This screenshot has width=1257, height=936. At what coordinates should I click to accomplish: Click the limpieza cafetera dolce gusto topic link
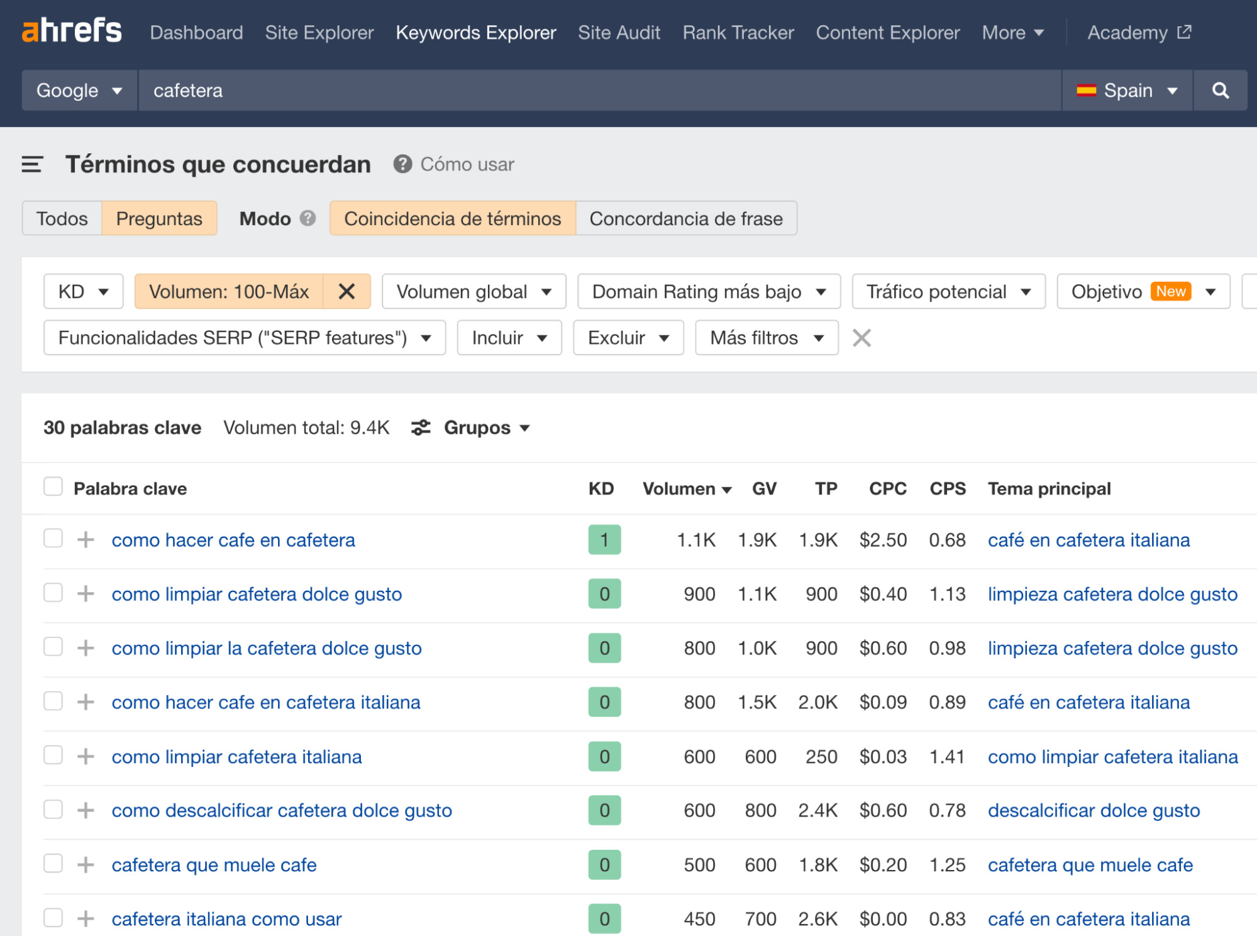tap(1112, 593)
